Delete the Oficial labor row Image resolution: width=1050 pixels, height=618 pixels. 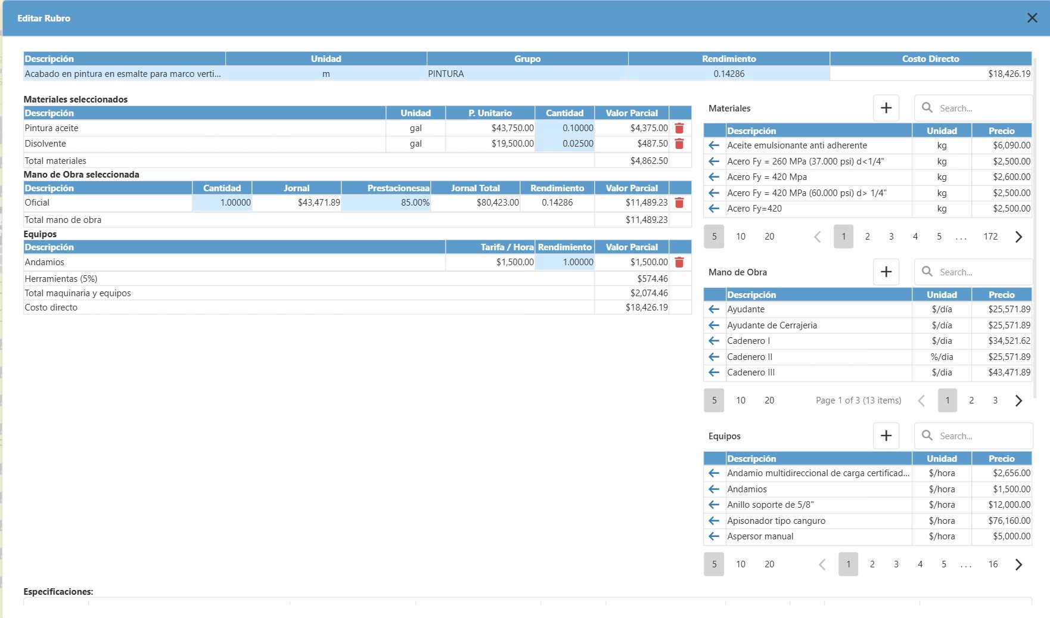pos(679,203)
